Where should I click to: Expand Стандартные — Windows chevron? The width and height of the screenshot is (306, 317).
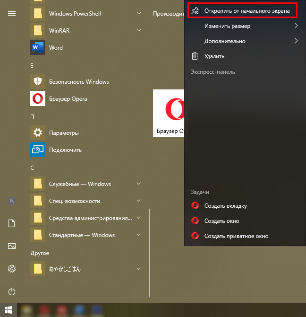point(139,235)
